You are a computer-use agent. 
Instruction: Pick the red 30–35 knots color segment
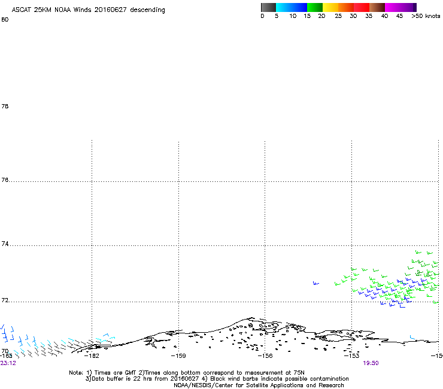tap(362, 7)
